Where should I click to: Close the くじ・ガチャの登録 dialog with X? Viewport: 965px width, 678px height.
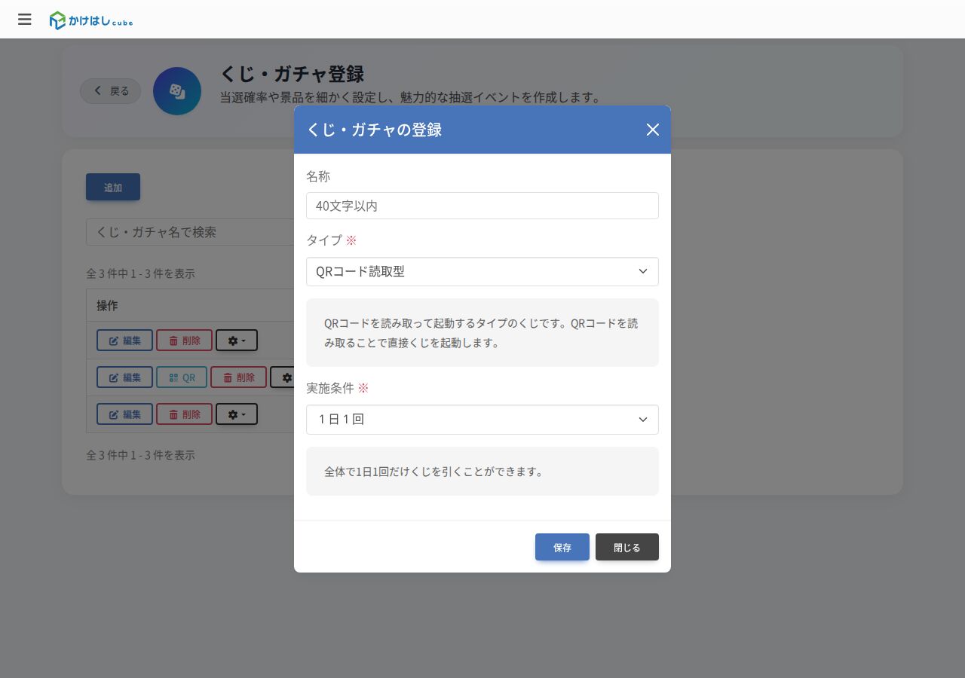pos(653,130)
